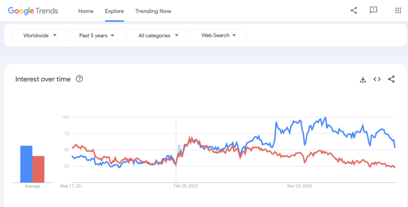The height and width of the screenshot is (207, 408).
Task: Open the embed code icon
Action: pyautogui.click(x=377, y=79)
